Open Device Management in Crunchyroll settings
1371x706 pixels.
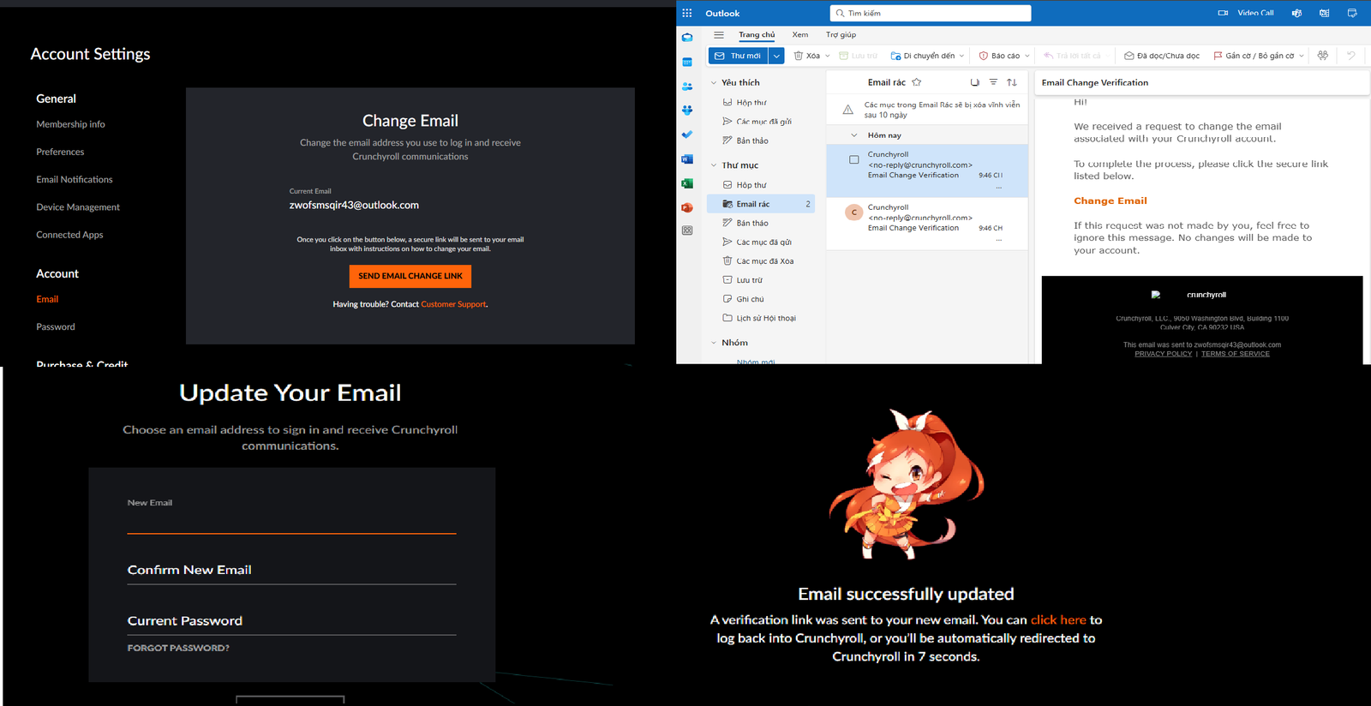(x=78, y=206)
